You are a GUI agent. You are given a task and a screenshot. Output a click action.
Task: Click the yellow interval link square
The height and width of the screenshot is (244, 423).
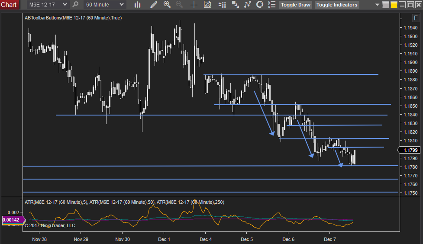coord(394,5)
